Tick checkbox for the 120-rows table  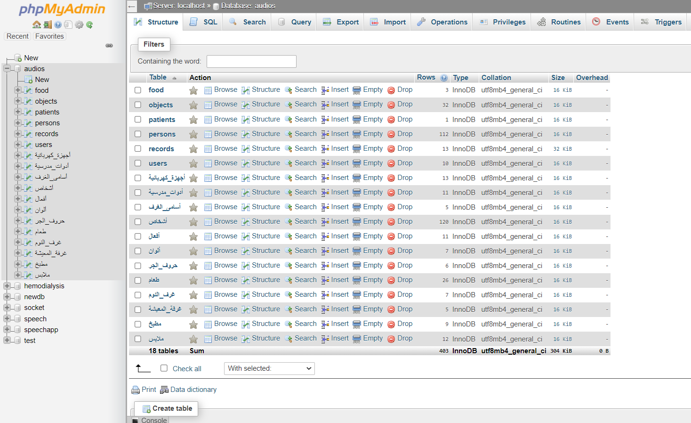click(138, 221)
